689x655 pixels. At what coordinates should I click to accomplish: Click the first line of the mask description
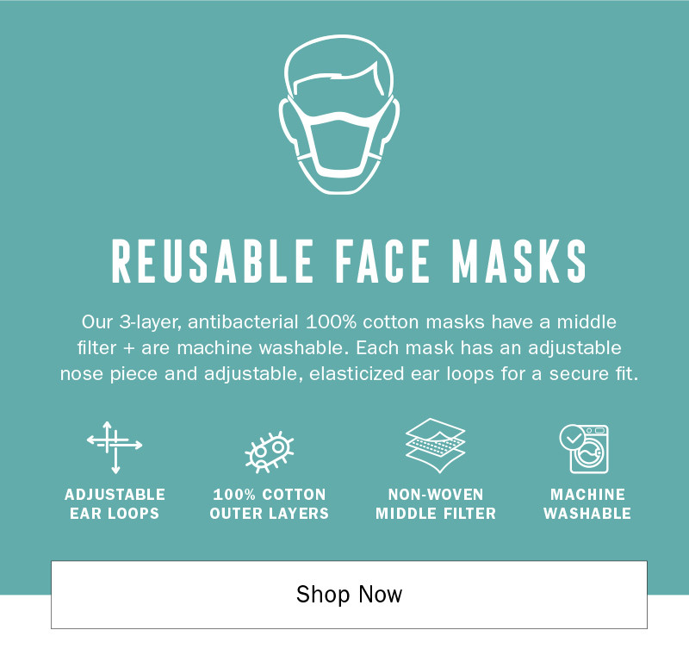click(349, 322)
